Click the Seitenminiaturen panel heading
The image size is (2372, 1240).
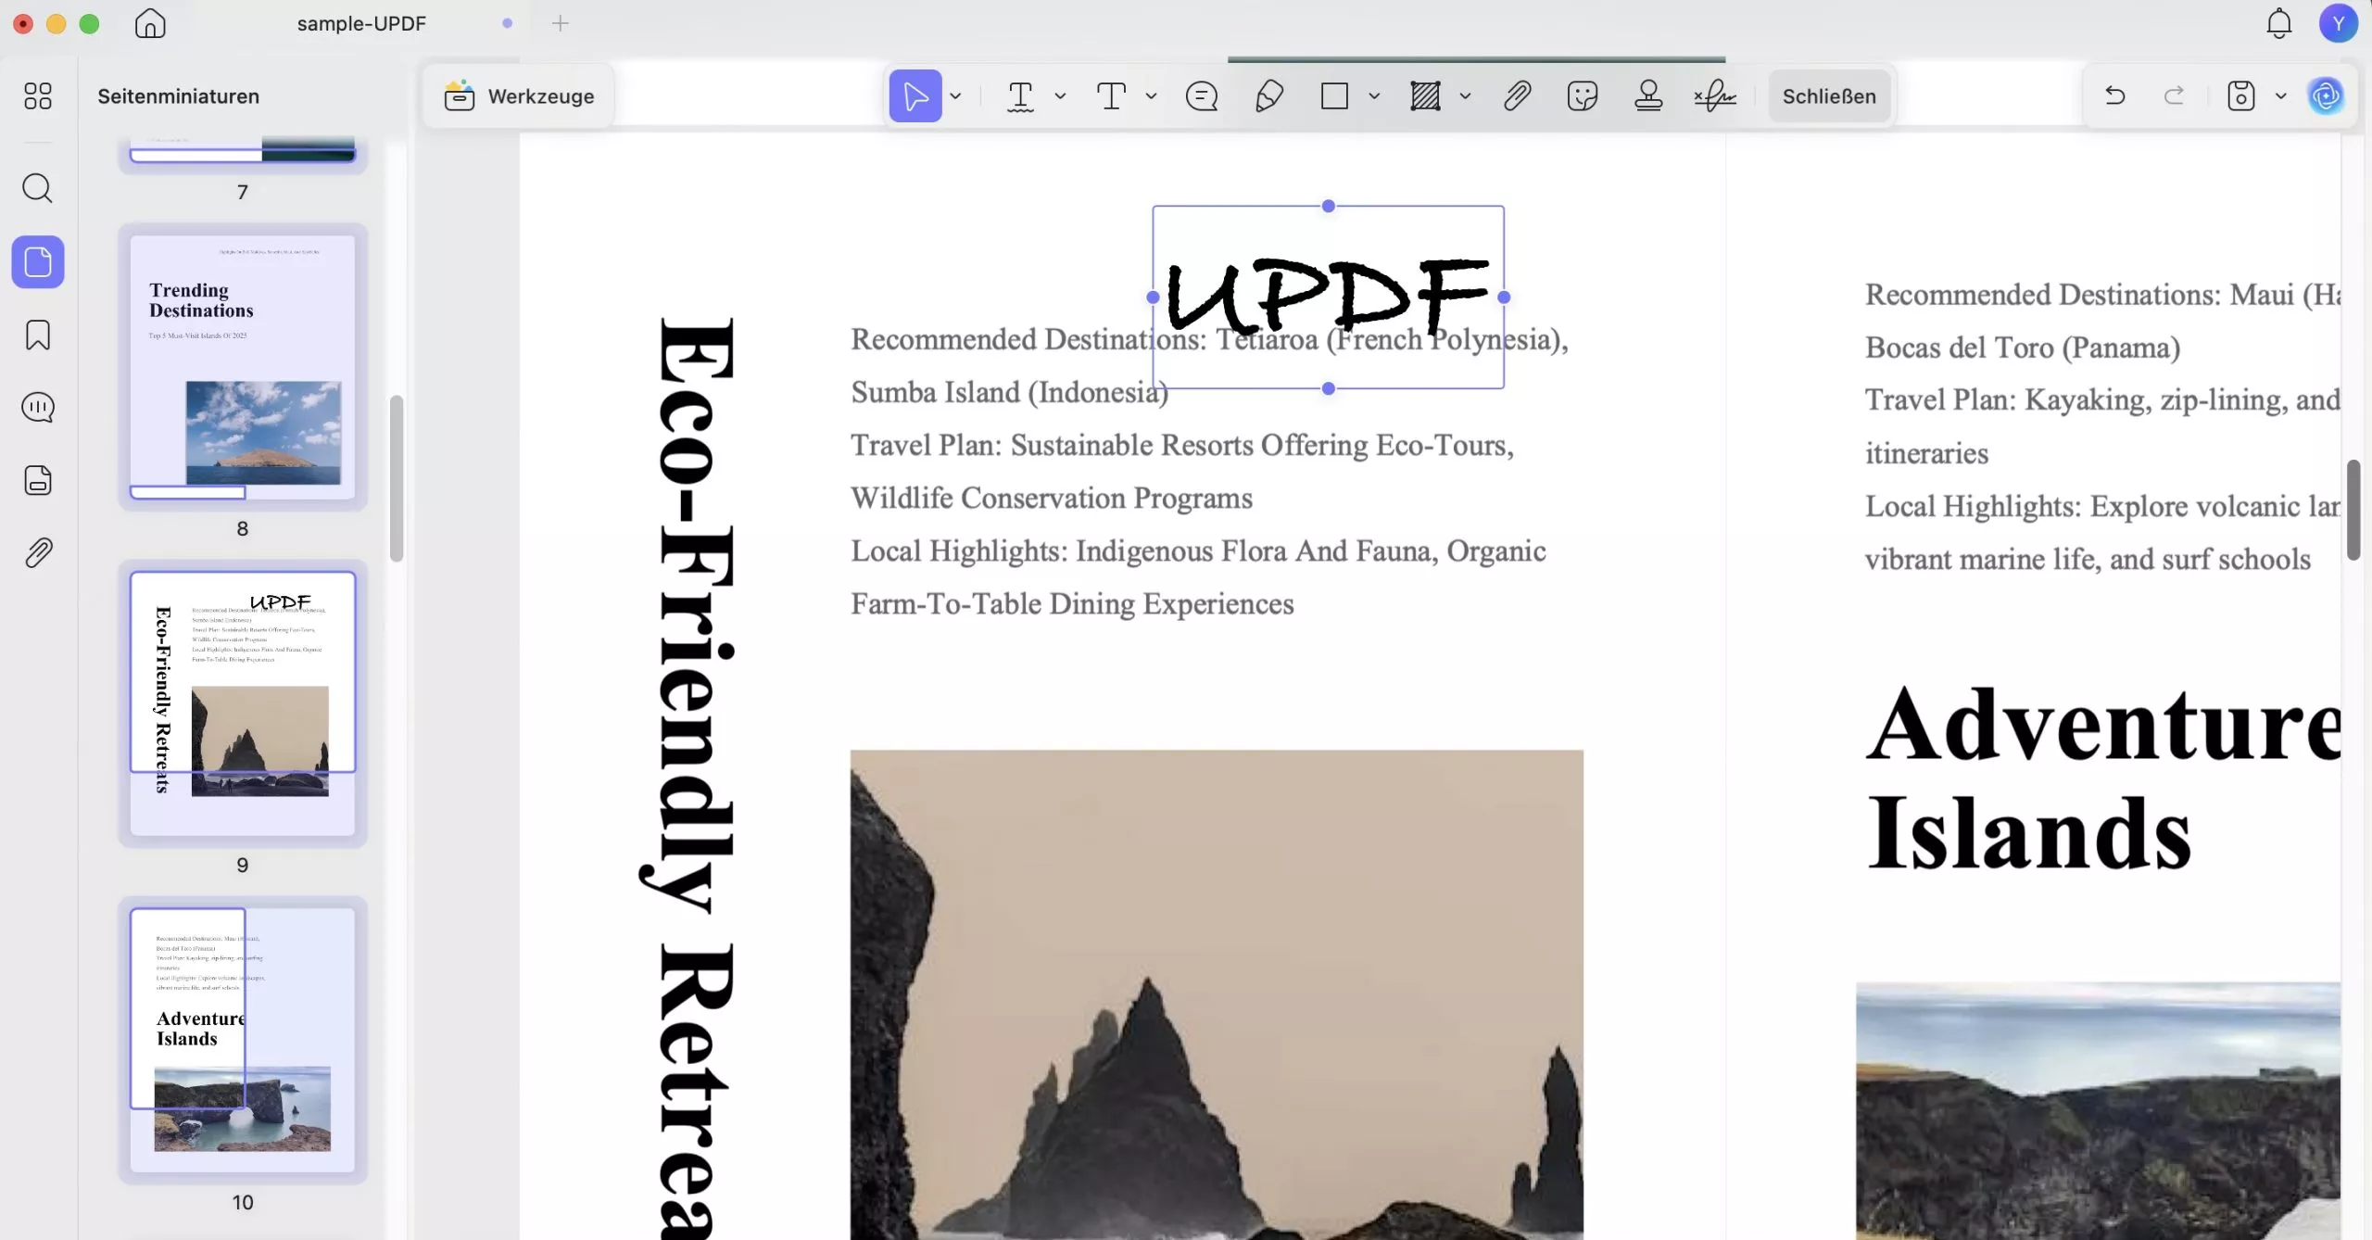pos(179,96)
